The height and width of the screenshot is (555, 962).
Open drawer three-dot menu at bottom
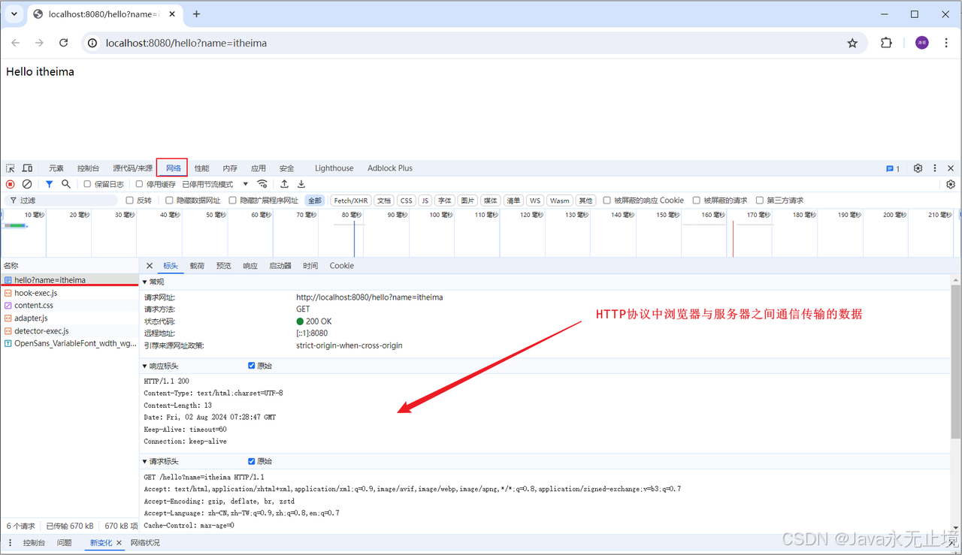(x=11, y=542)
